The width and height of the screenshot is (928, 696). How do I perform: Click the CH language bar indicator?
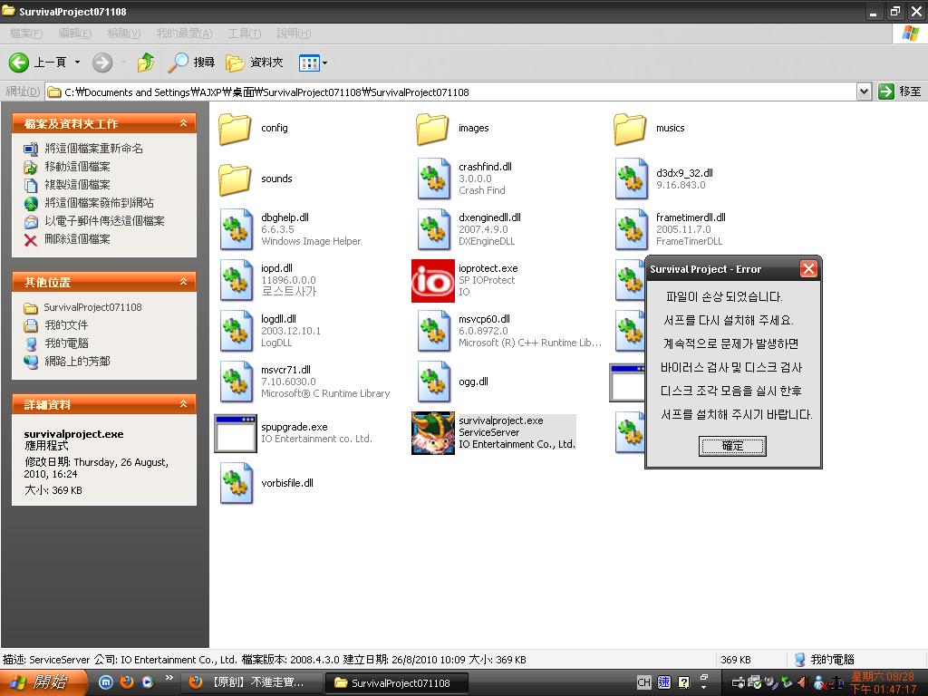[x=644, y=682]
